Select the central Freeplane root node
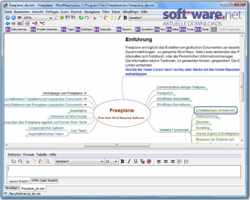 tap(122, 113)
